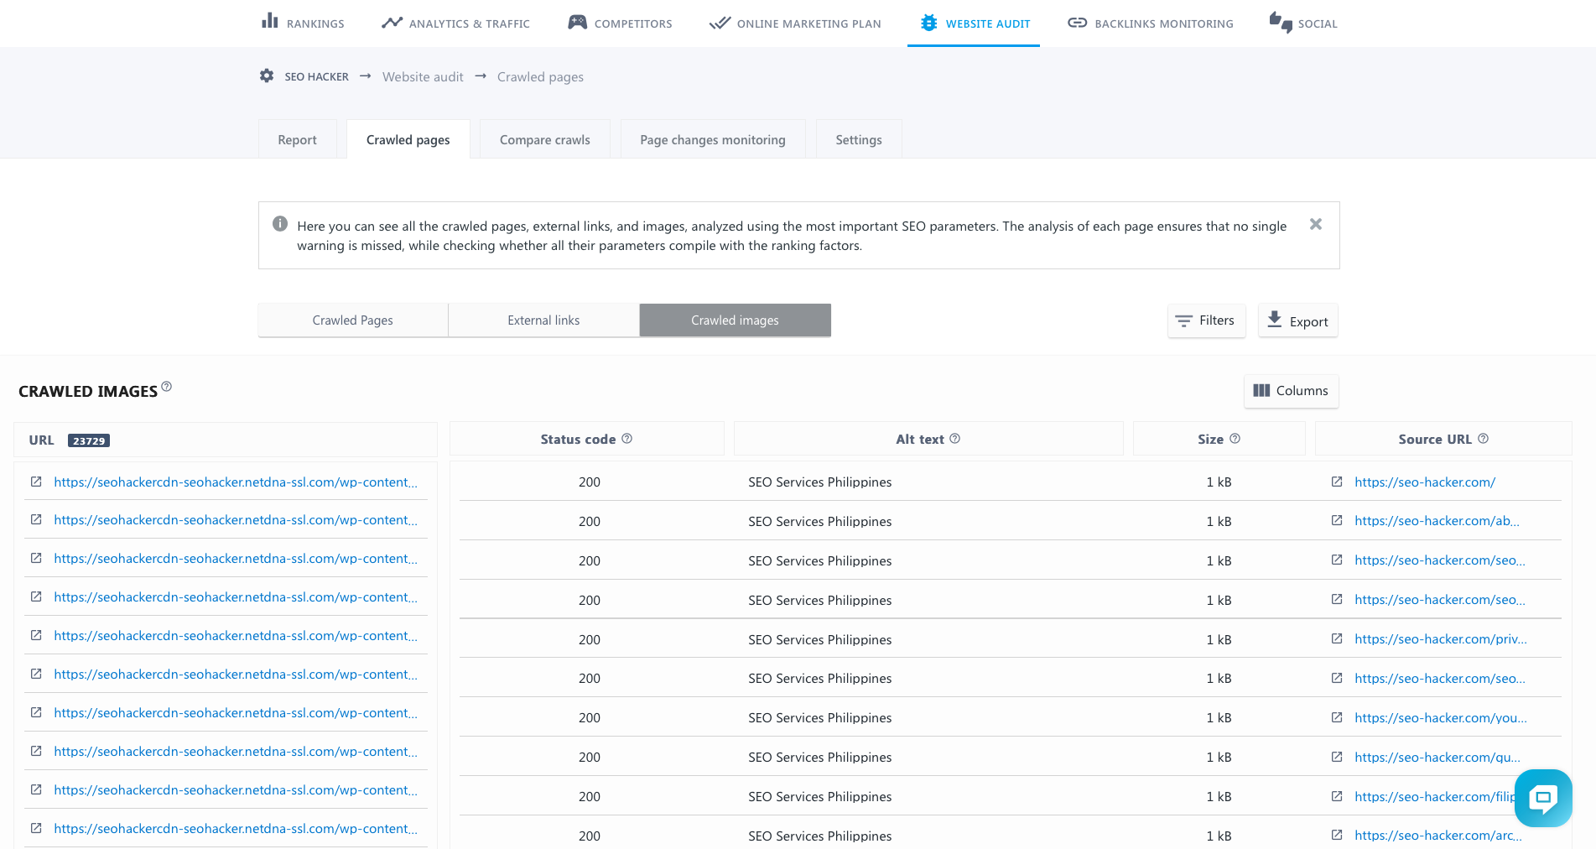This screenshot has width=1596, height=849.
Task: Open the Compare crawls tab
Action: pyautogui.click(x=544, y=140)
